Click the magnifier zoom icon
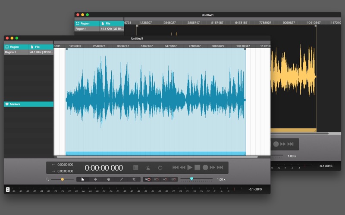Screen dimensions: 345x215 (47, 179)
